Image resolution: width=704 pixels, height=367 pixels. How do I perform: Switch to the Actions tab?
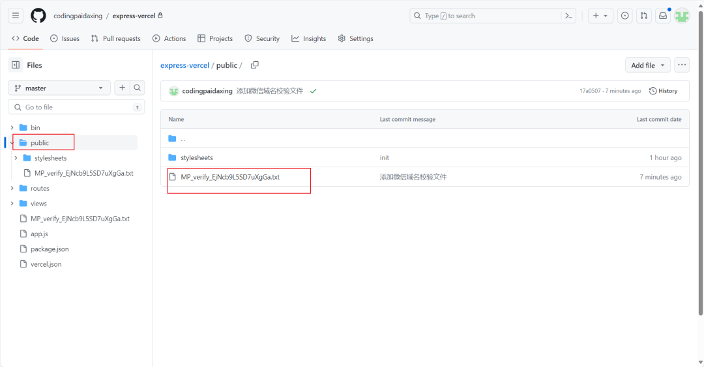tap(169, 38)
